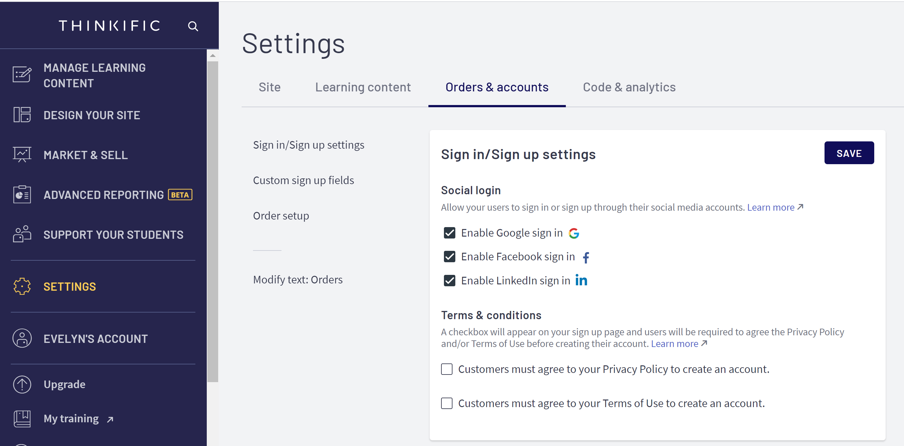Click the SAVE button
This screenshot has width=904, height=446.
(849, 153)
